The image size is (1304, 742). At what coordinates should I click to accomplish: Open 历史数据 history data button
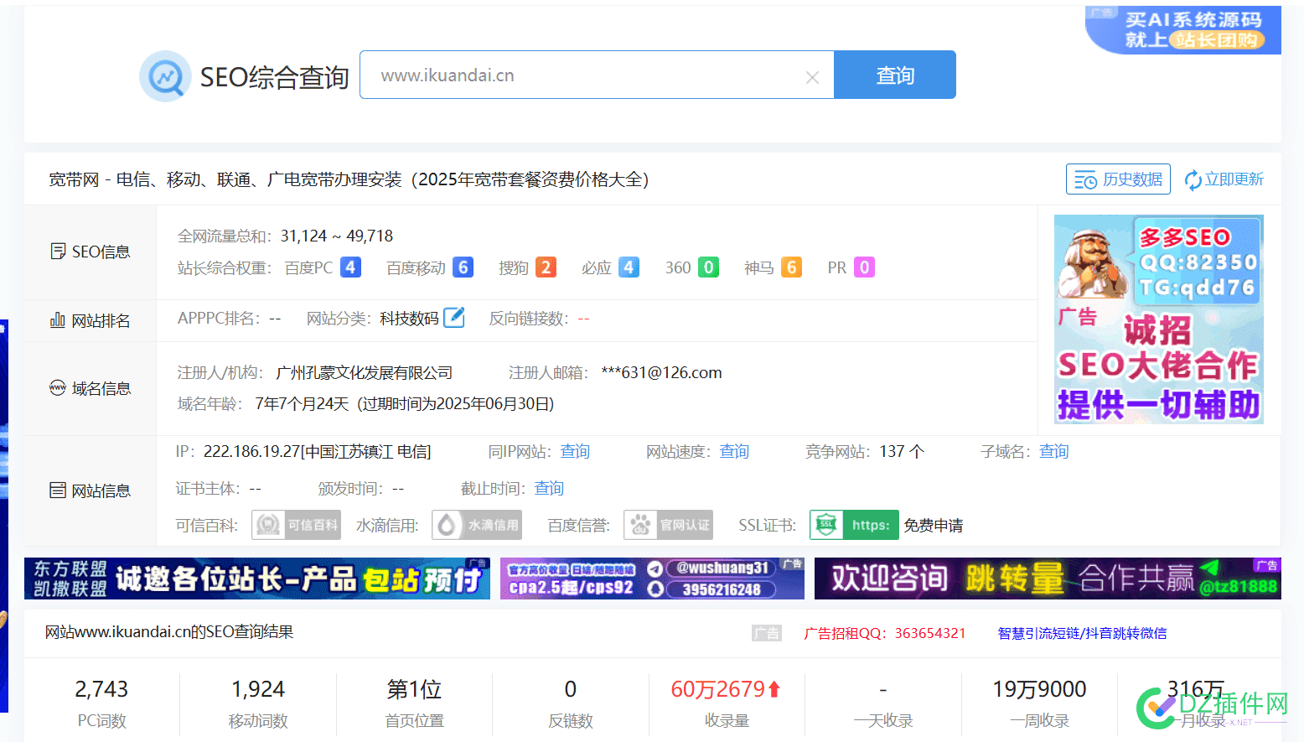1118,179
